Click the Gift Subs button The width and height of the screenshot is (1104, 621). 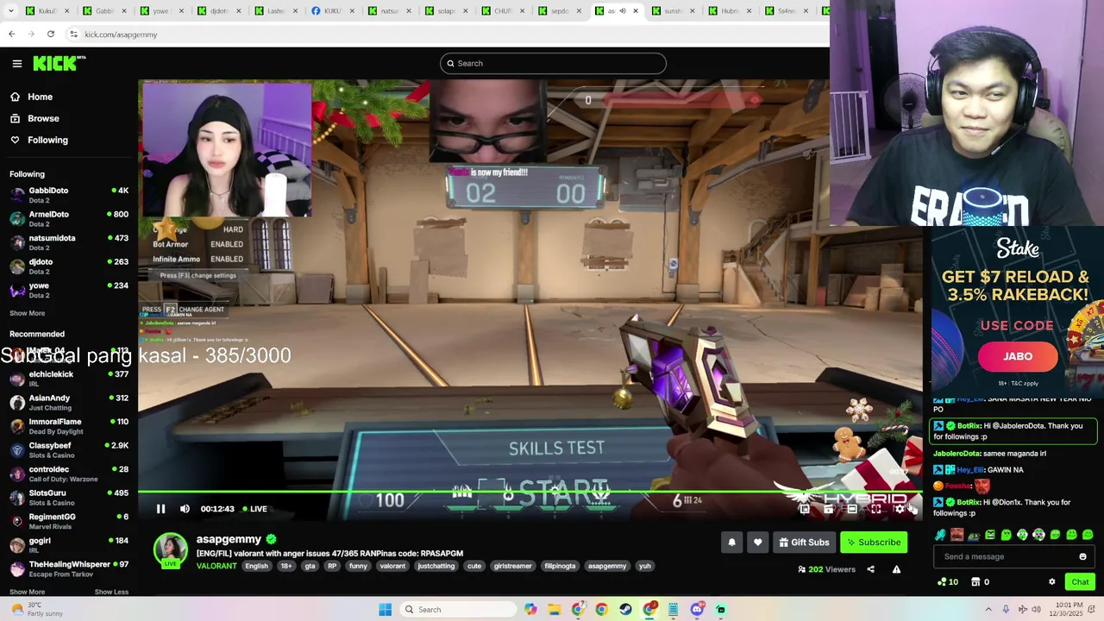point(803,543)
